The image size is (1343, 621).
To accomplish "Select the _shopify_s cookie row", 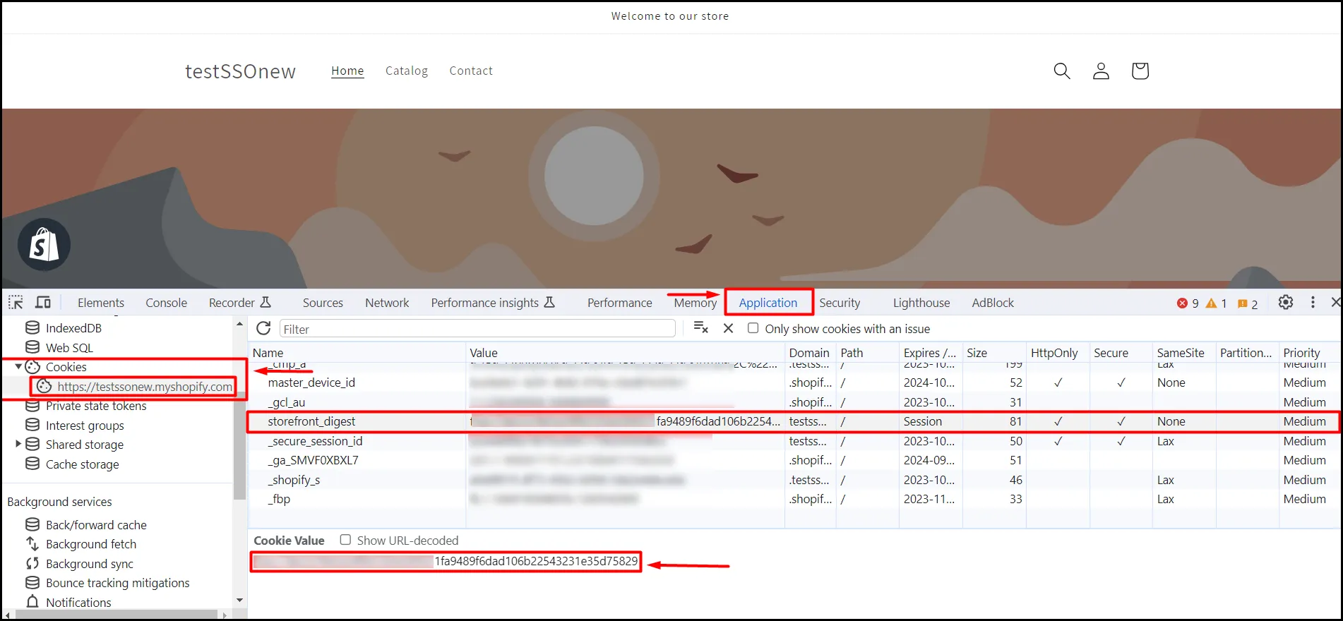I will (x=794, y=480).
